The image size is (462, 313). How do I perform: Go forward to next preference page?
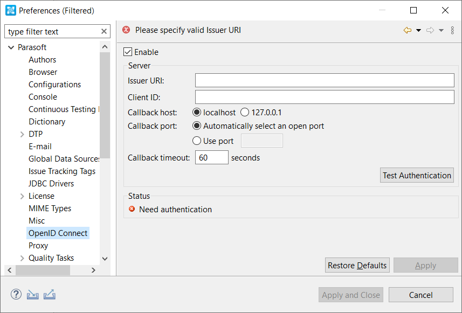click(430, 30)
